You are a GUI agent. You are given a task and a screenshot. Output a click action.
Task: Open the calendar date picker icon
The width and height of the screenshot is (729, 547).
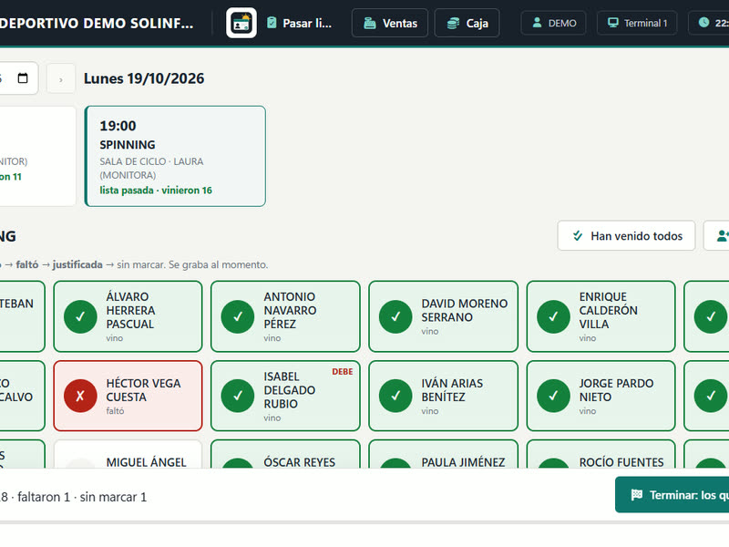pos(22,78)
